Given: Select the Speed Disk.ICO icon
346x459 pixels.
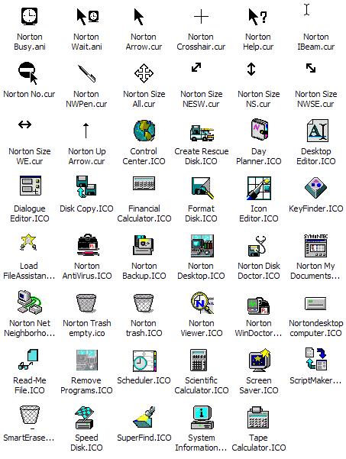Looking at the screenshot, I should pos(86,418).
